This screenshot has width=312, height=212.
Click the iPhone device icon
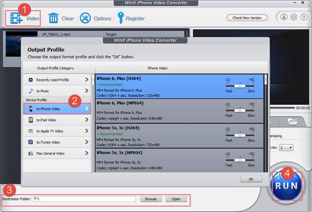31,109
